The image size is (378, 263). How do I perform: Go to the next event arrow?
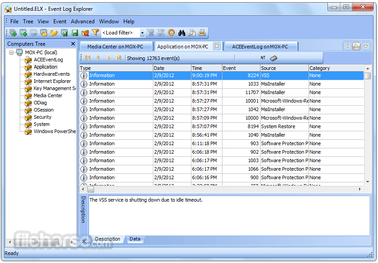coord(109,58)
